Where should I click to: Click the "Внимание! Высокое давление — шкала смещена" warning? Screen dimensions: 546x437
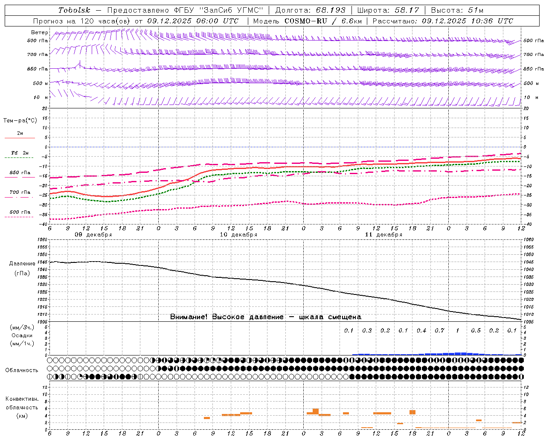[266, 317]
